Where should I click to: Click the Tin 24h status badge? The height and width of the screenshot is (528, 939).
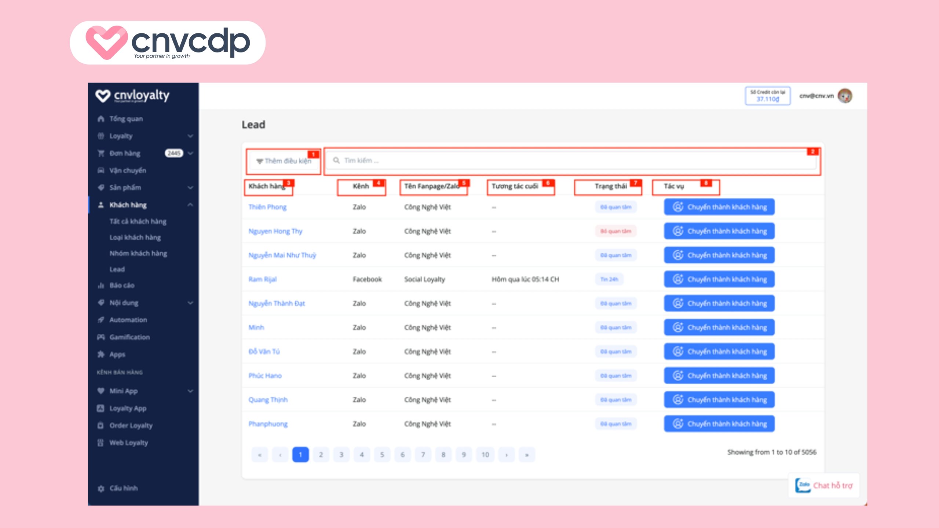[x=609, y=279]
